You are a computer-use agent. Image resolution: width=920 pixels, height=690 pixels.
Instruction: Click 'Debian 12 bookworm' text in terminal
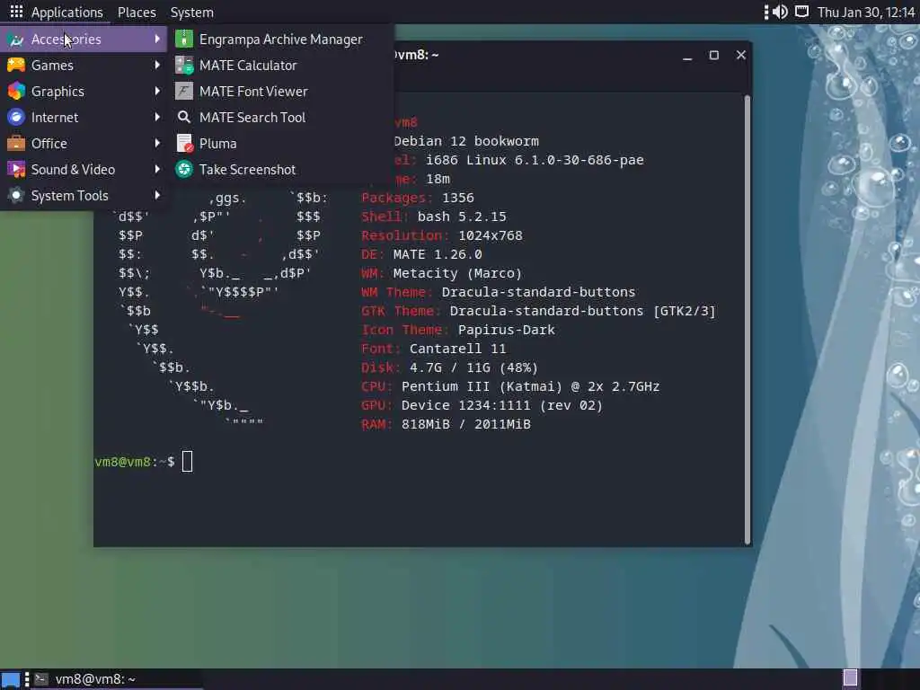466,141
